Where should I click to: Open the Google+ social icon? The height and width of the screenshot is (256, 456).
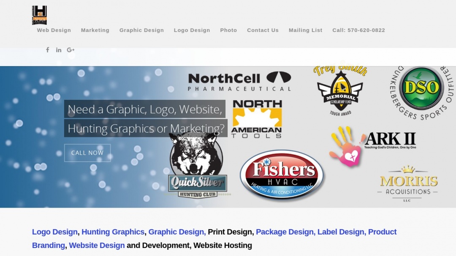point(70,50)
